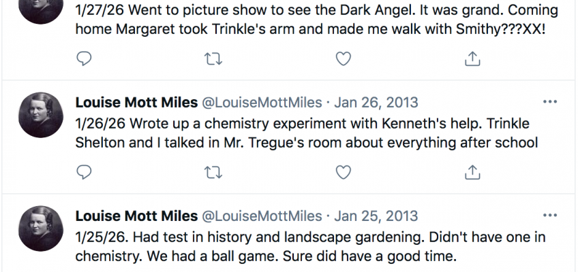Retweet the Dark Angel picture show tweet
The width and height of the screenshot is (578, 272).
[x=213, y=59]
